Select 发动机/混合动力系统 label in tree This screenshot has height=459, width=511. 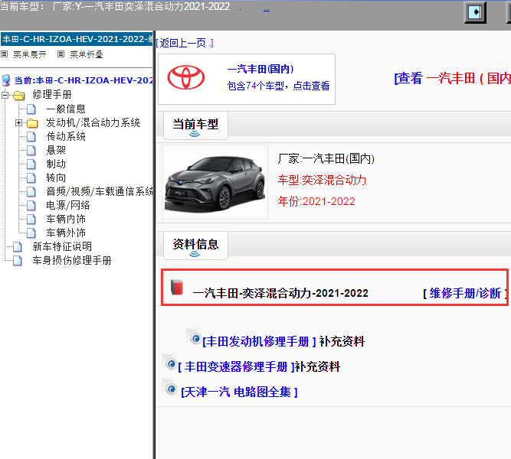coord(93,122)
